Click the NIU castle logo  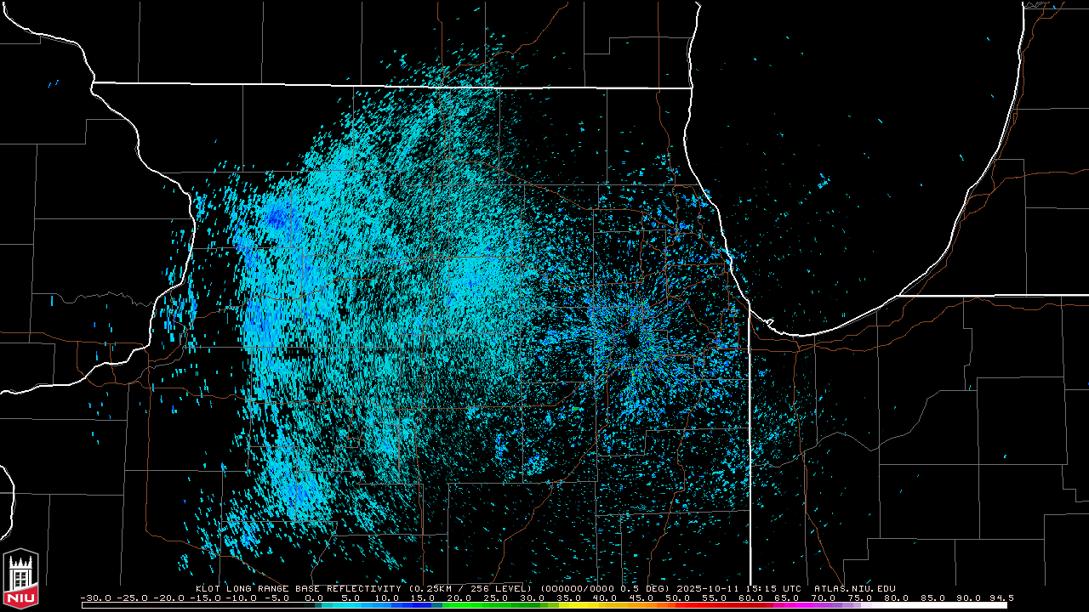(x=20, y=578)
